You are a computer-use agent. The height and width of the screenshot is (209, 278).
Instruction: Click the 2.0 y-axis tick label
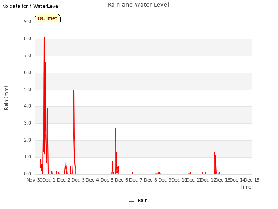coord(28,140)
